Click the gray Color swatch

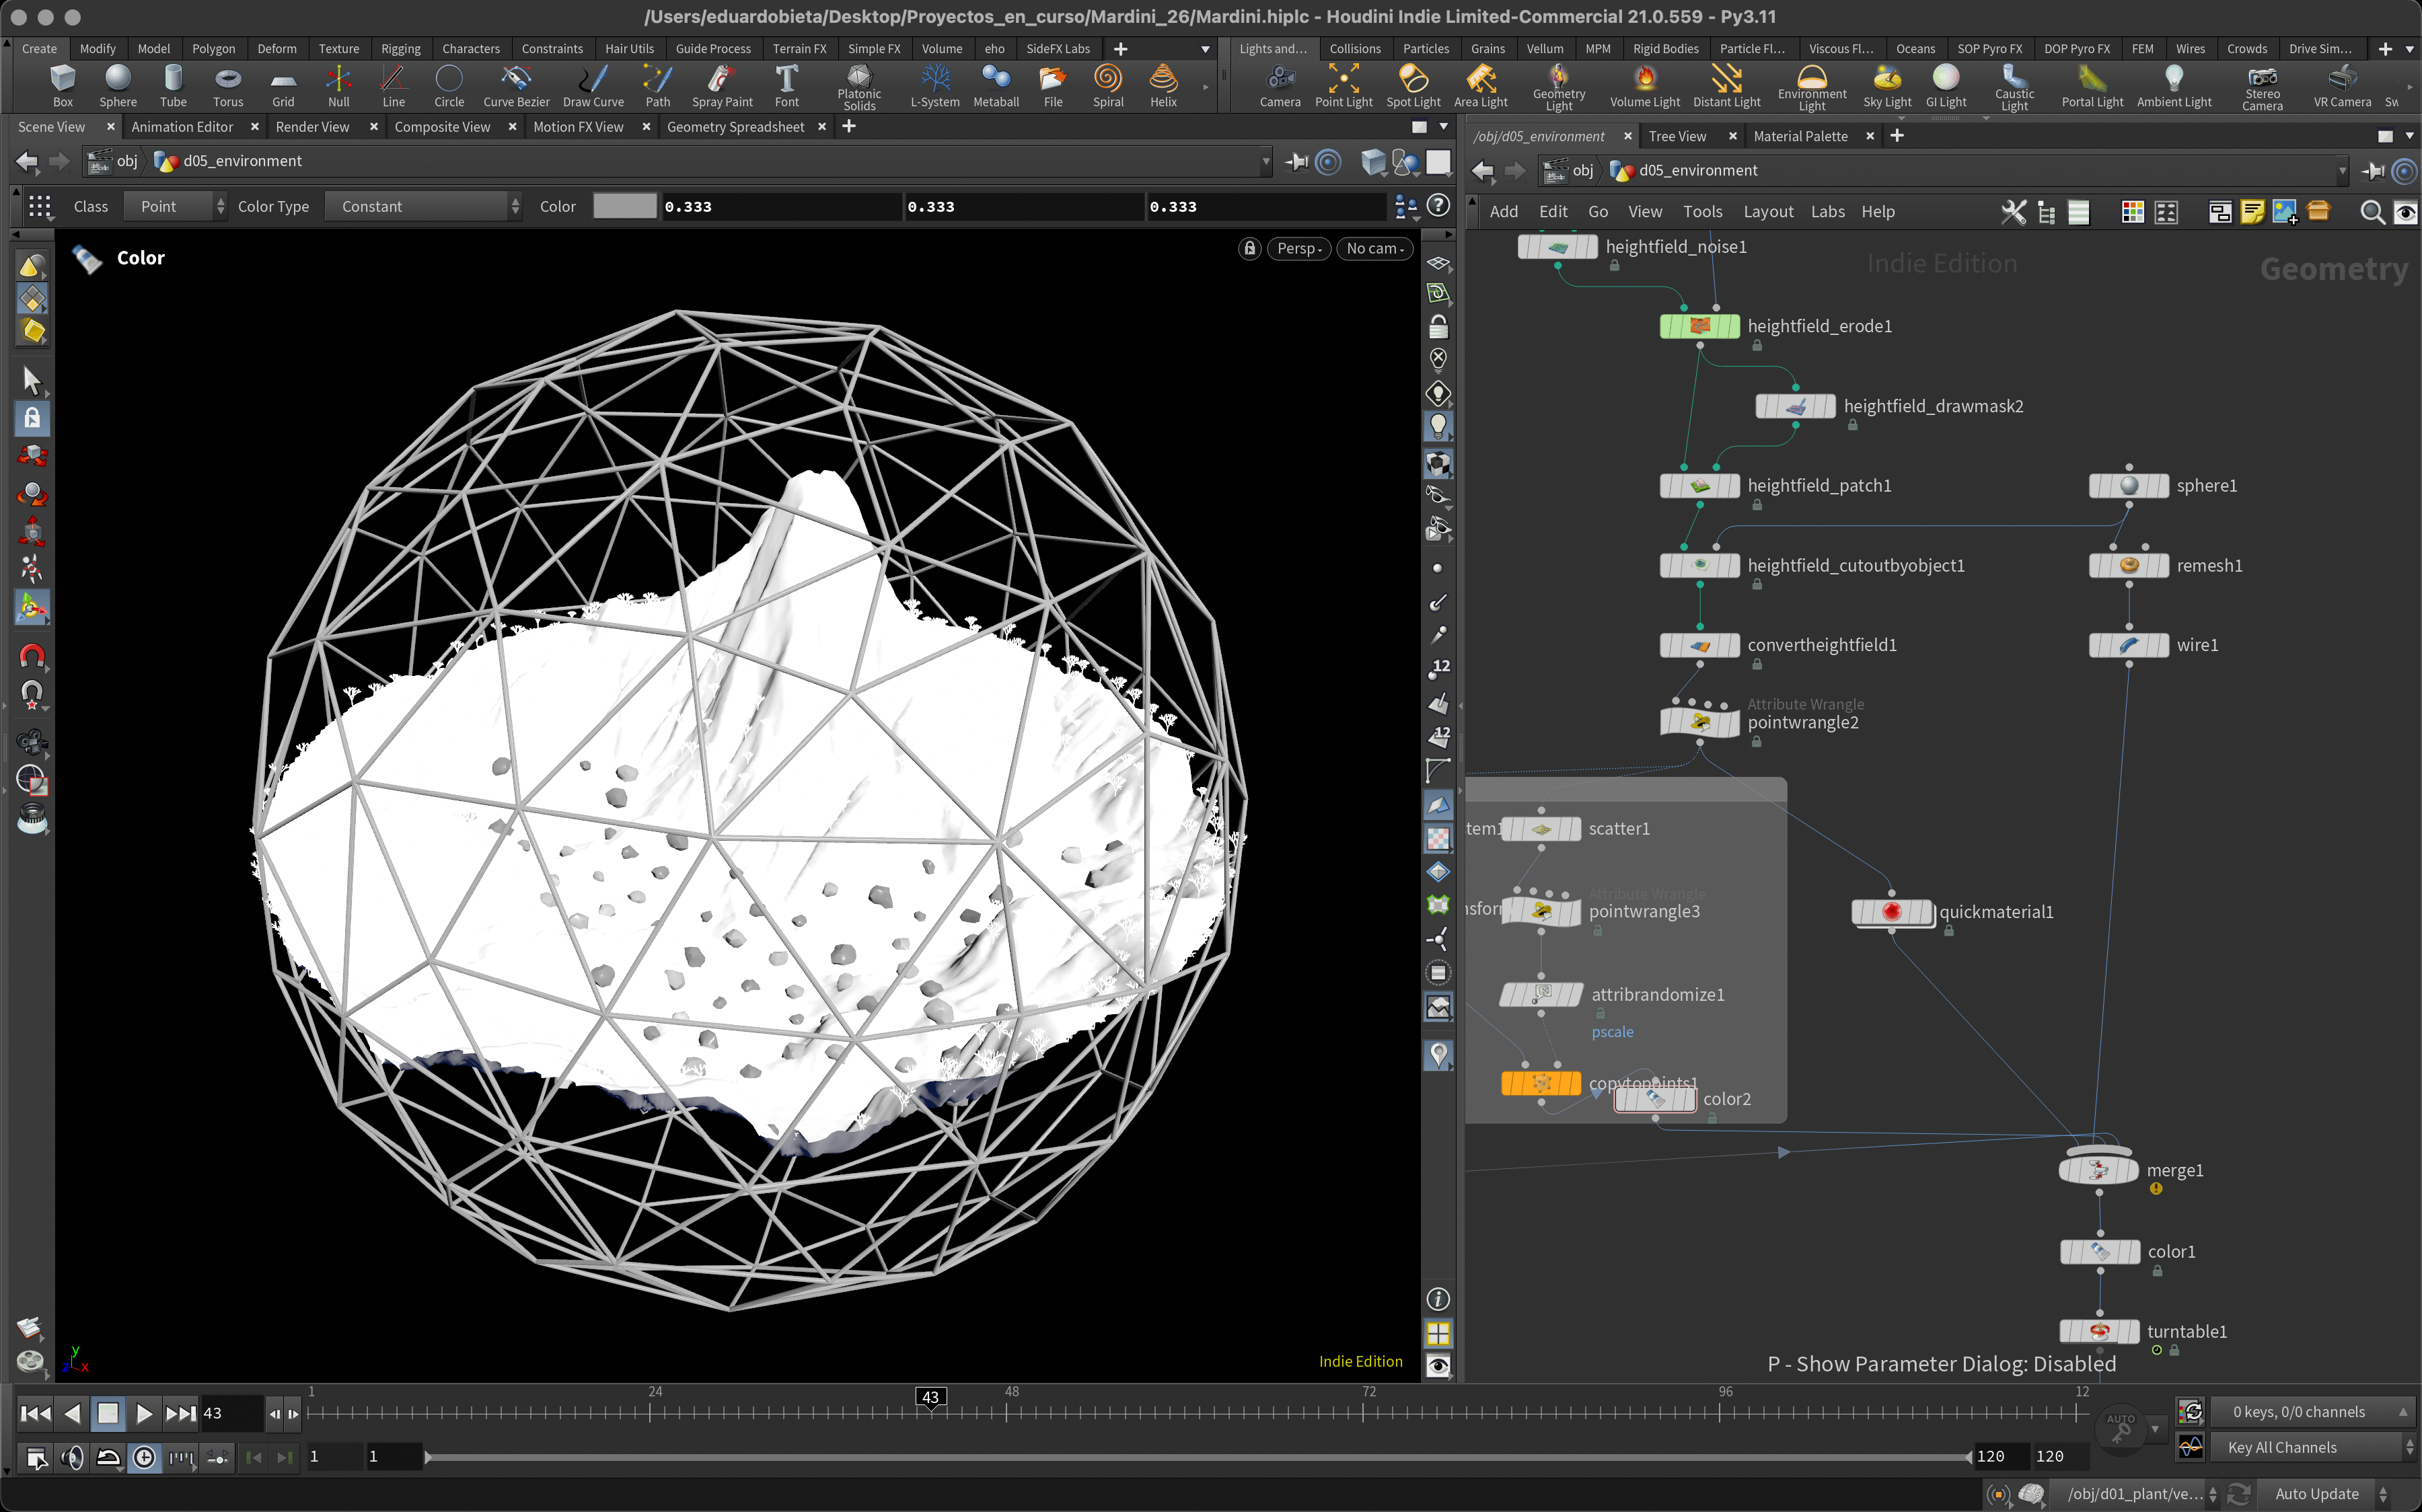[x=624, y=206]
